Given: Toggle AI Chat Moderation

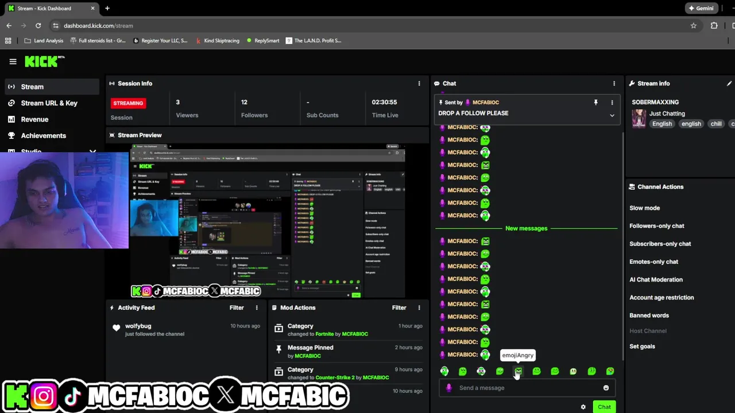Looking at the screenshot, I should pos(656,279).
